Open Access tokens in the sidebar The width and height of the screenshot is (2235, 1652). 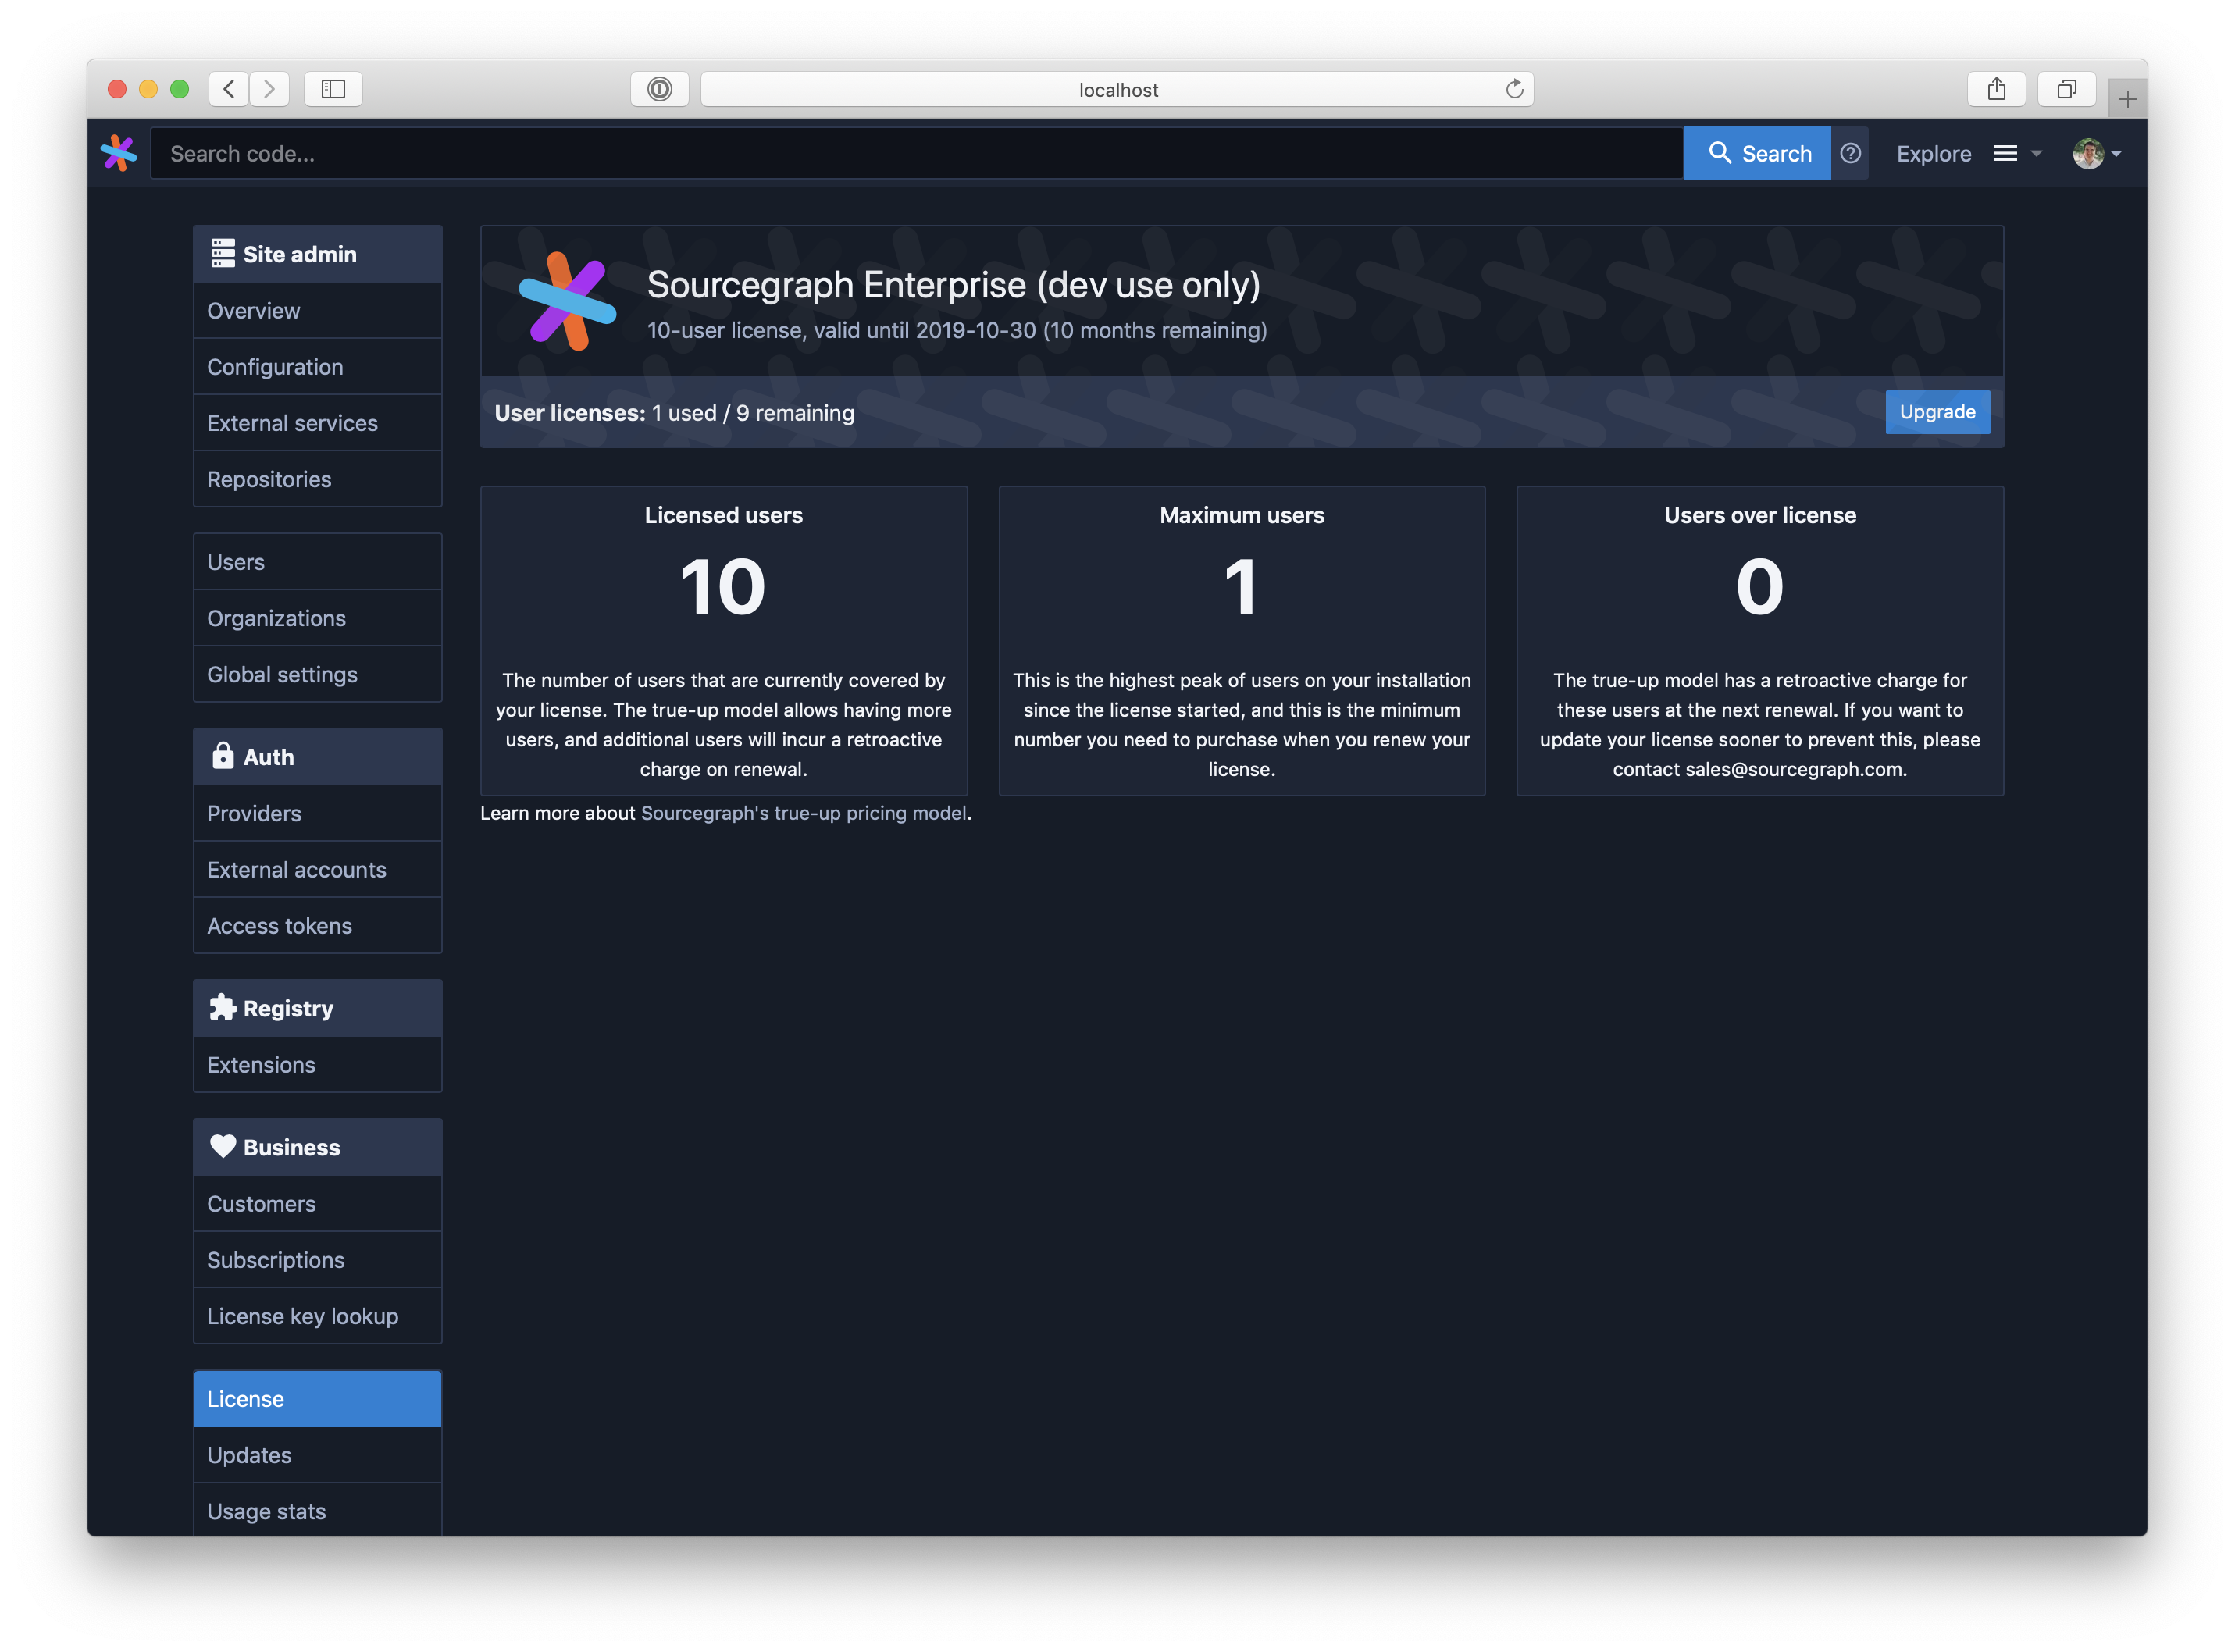coord(317,925)
